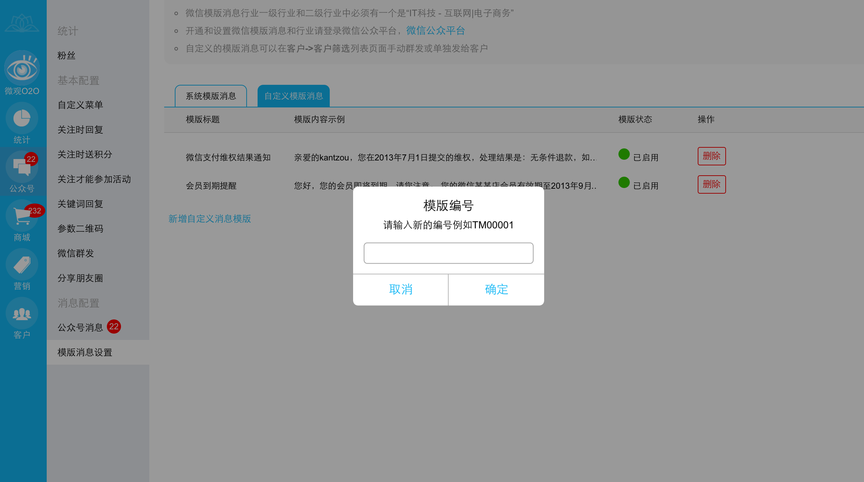The height and width of the screenshot is (482, 864).
Task: Select the 公众号 chat bubble icon
Action: (22, 167)
